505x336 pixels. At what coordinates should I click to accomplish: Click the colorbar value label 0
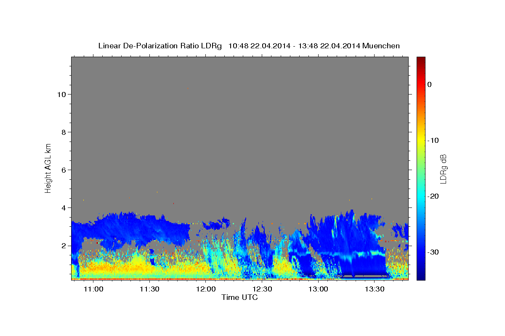coord(429,84)
